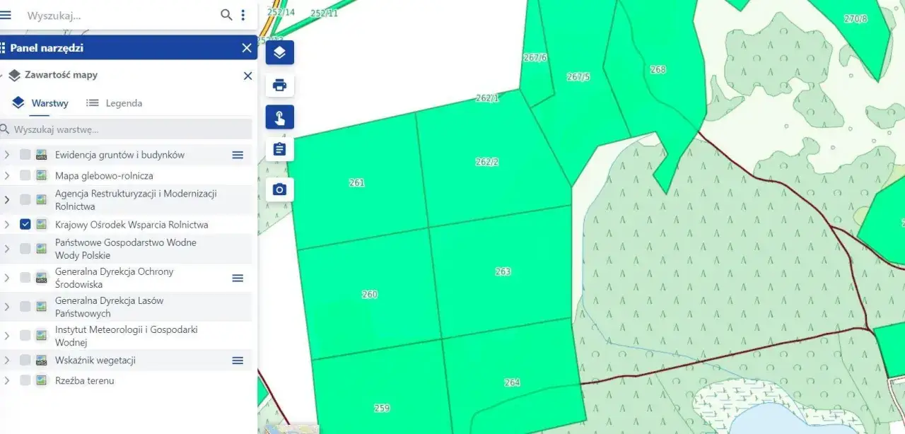The image size is (905, 434).
Task: Expand the Rzeźba terenu layer group
Action: pos(8,380)
